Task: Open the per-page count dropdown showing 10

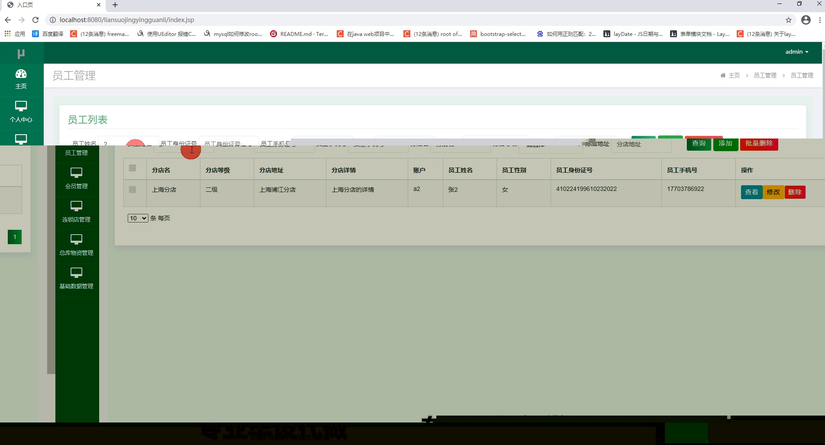Action: coord(137,218)
